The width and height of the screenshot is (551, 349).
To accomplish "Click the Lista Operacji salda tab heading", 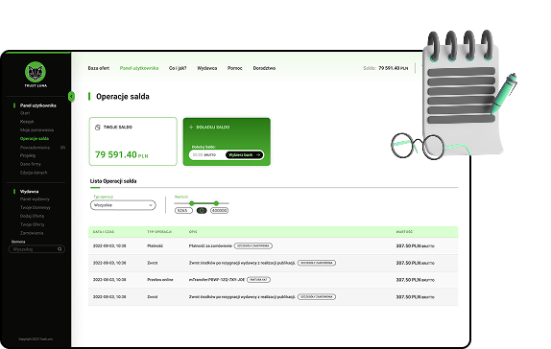I will [113, 181].
